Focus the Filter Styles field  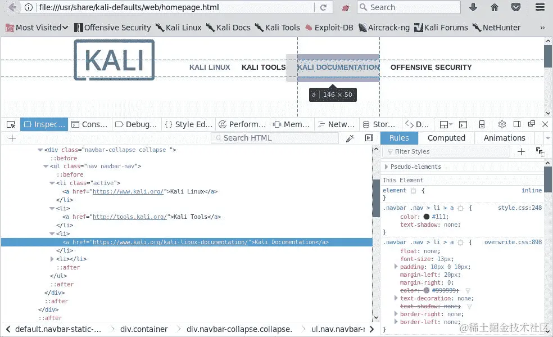tap(446, 152)
